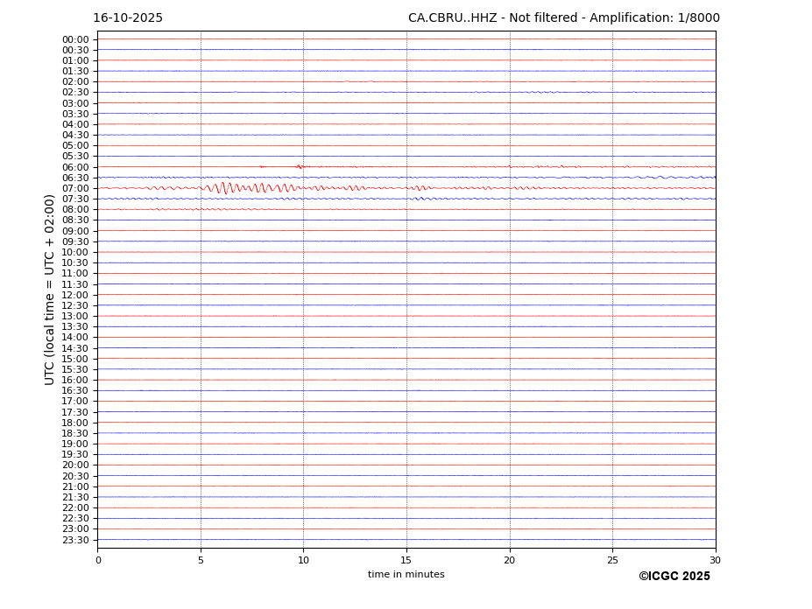Click the large red waveform peak at 07:00
This screenshot has height=609, width=812.
[x=224, y=187]
